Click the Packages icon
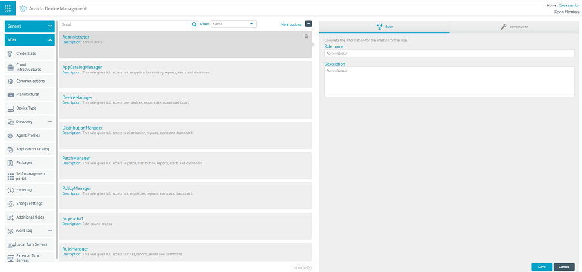 (x=10, y=163)
